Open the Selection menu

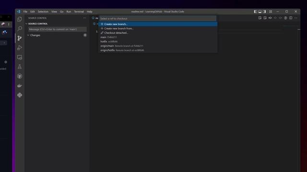click(x=43, y=11)
